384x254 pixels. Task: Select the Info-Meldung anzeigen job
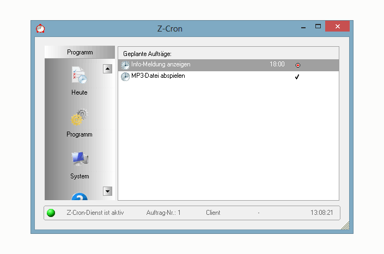point(228,65)
